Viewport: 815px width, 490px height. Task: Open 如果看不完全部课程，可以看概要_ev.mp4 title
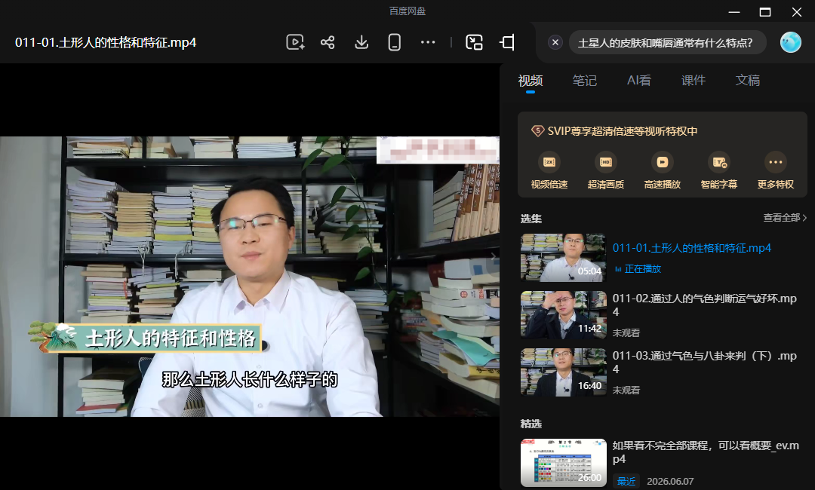(x=706, y=452)
